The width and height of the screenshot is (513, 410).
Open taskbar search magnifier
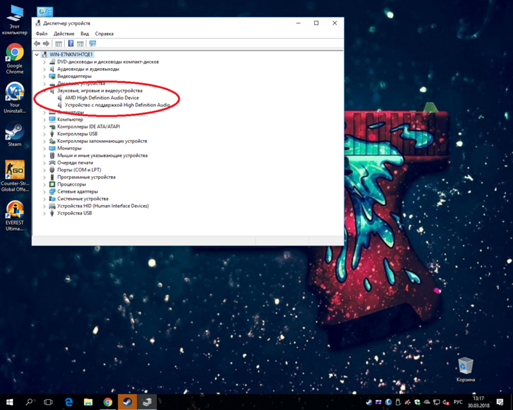29,402
